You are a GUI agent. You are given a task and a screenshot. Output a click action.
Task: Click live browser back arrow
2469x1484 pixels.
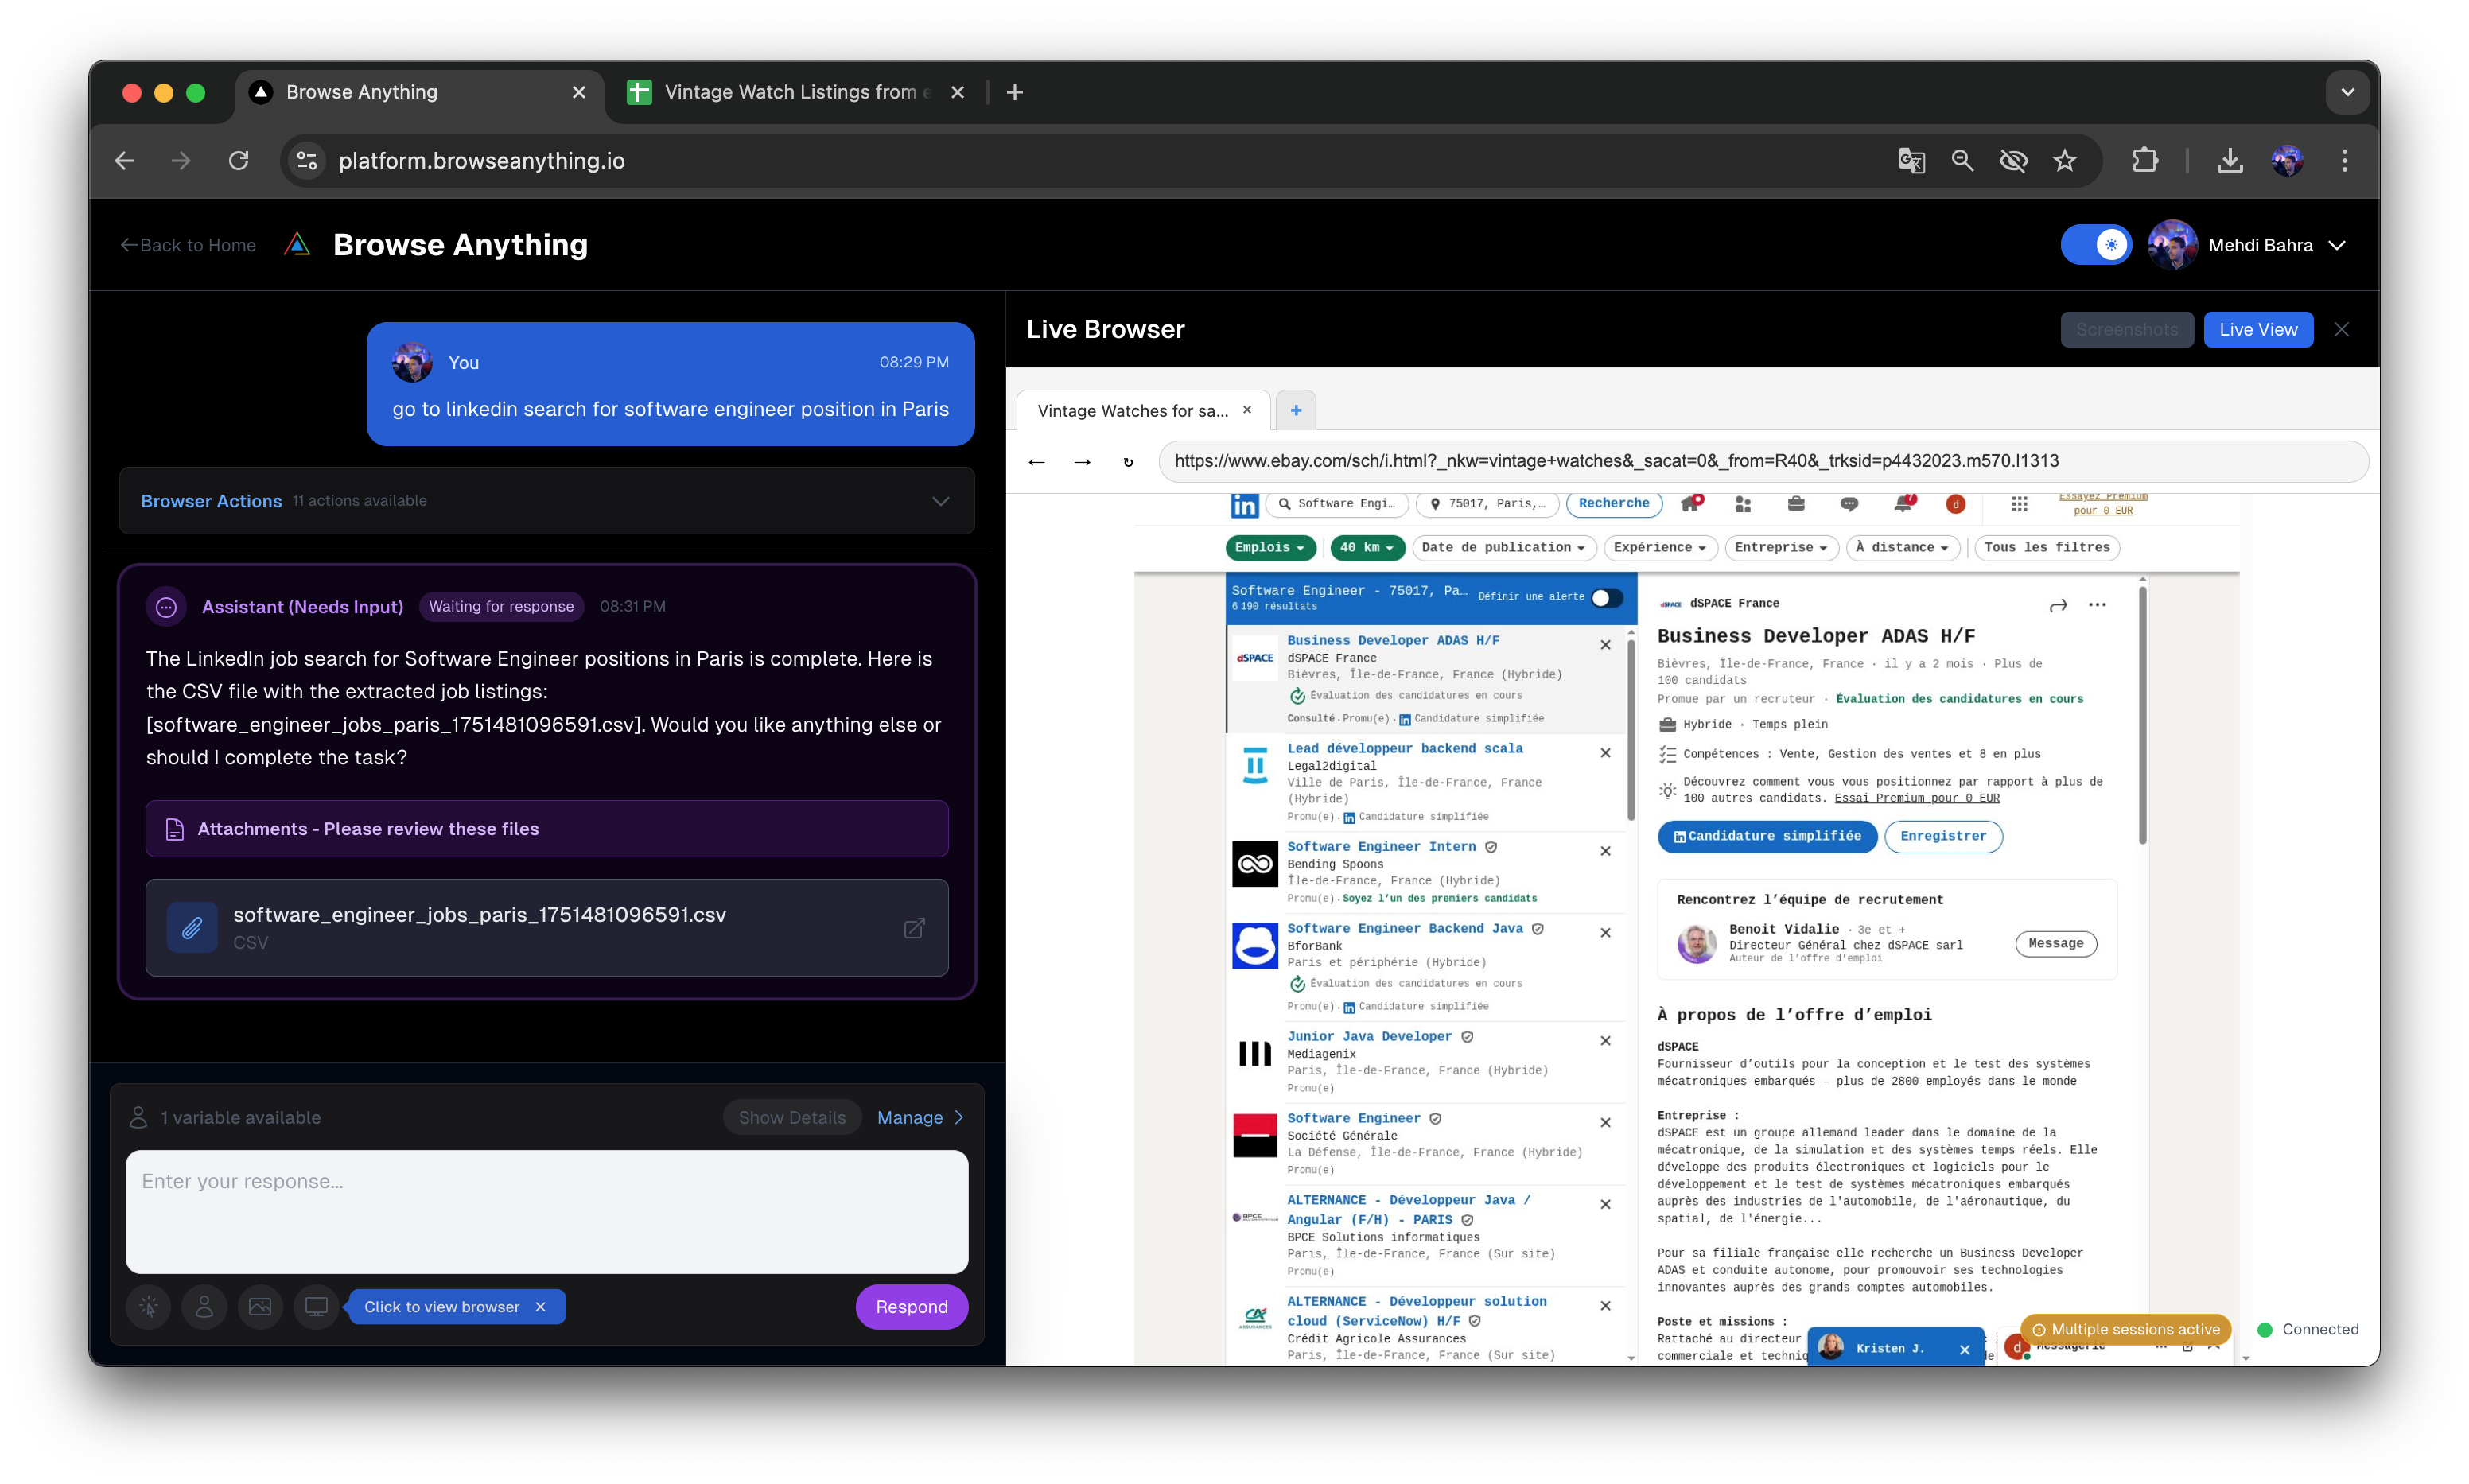pos(1036,461)
